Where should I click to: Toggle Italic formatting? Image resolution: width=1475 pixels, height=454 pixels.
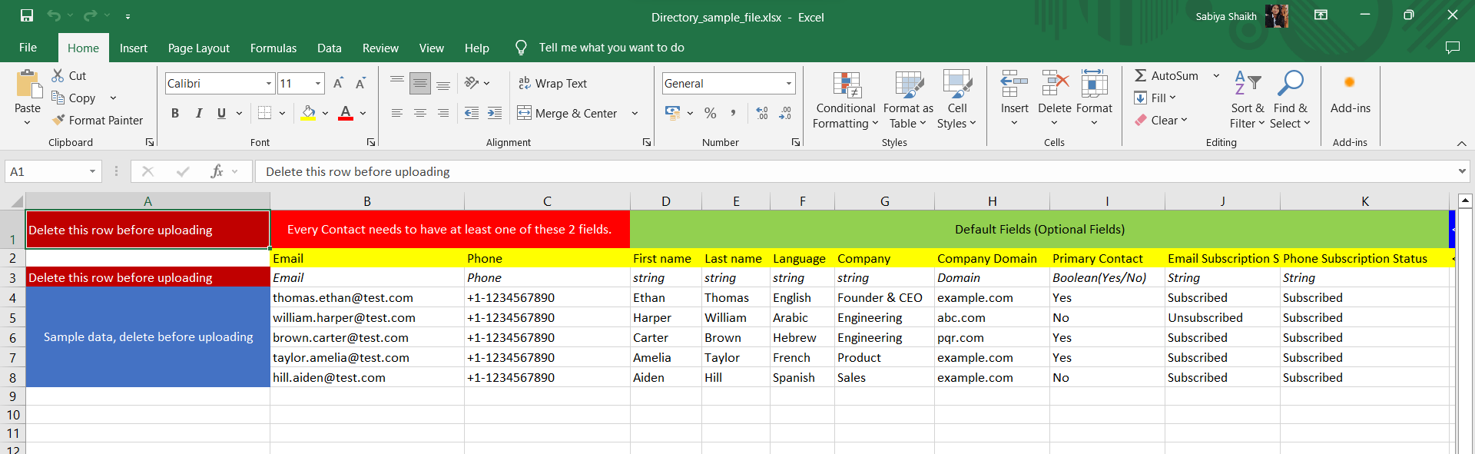[198, 113]
